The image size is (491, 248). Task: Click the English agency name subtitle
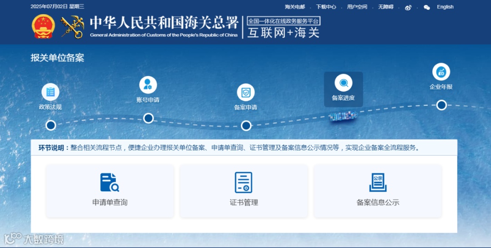pyautogui.click(x=164, y=35)
